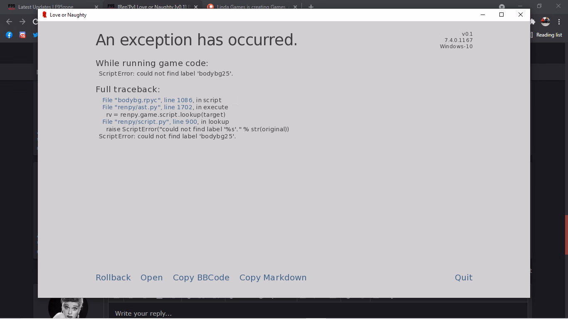Open the Reading list panel

pyautogui.click(x=545, y=35)
